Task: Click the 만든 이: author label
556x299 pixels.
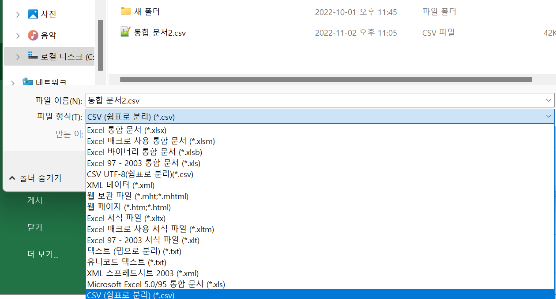Action: (69, 134)
